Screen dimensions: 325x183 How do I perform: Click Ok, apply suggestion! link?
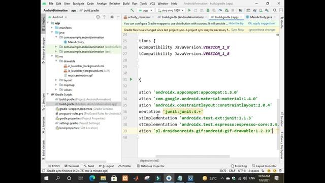click(x=262, y=23)
